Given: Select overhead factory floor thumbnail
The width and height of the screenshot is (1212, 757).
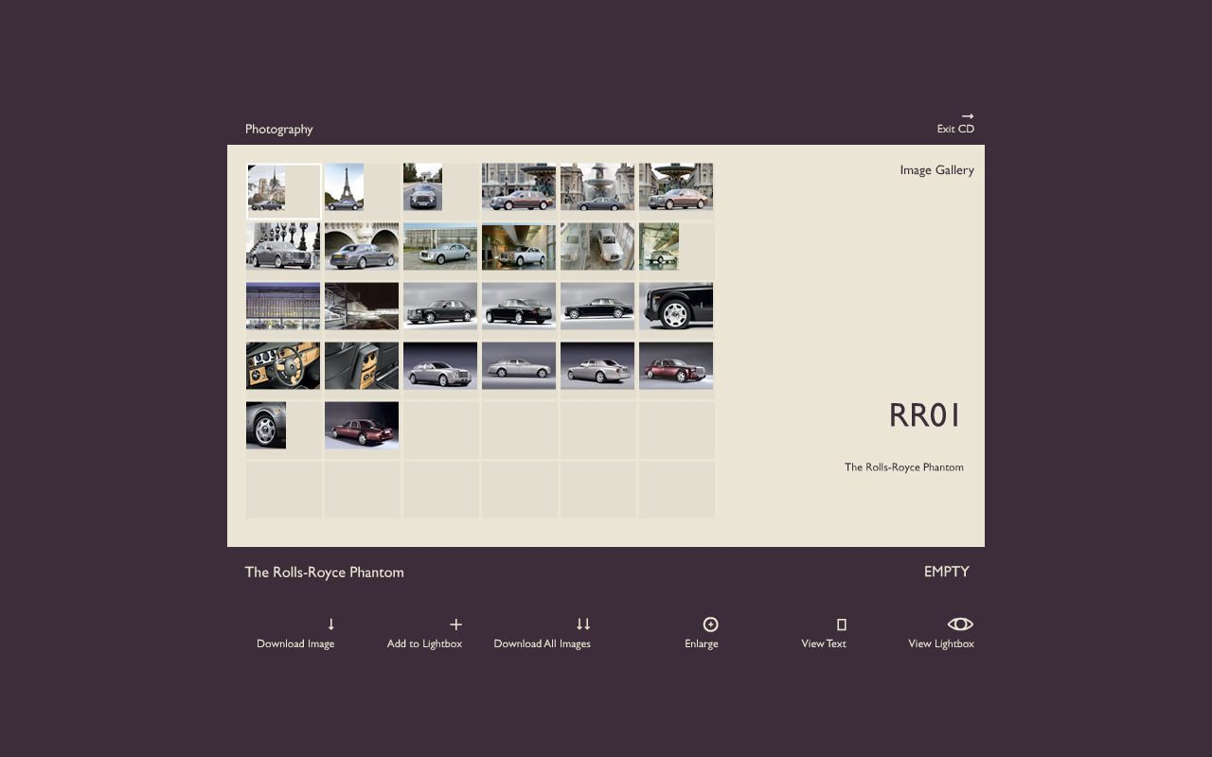Looking at the screenshot, I should coord(597,247).
